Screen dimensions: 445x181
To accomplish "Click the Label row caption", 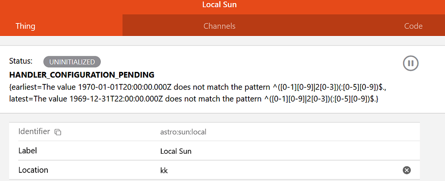I will click(x=28, y=151).
